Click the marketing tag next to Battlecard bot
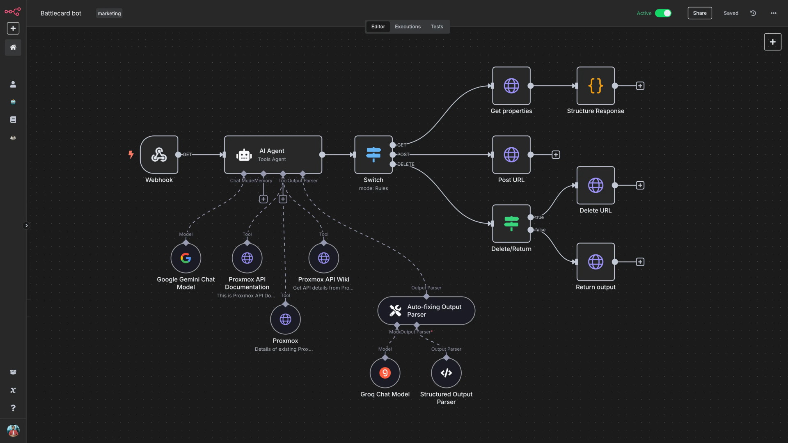Image resolution: width=788 pixels, height=443 pixels. pyautogui.click(x=109, y=13)
